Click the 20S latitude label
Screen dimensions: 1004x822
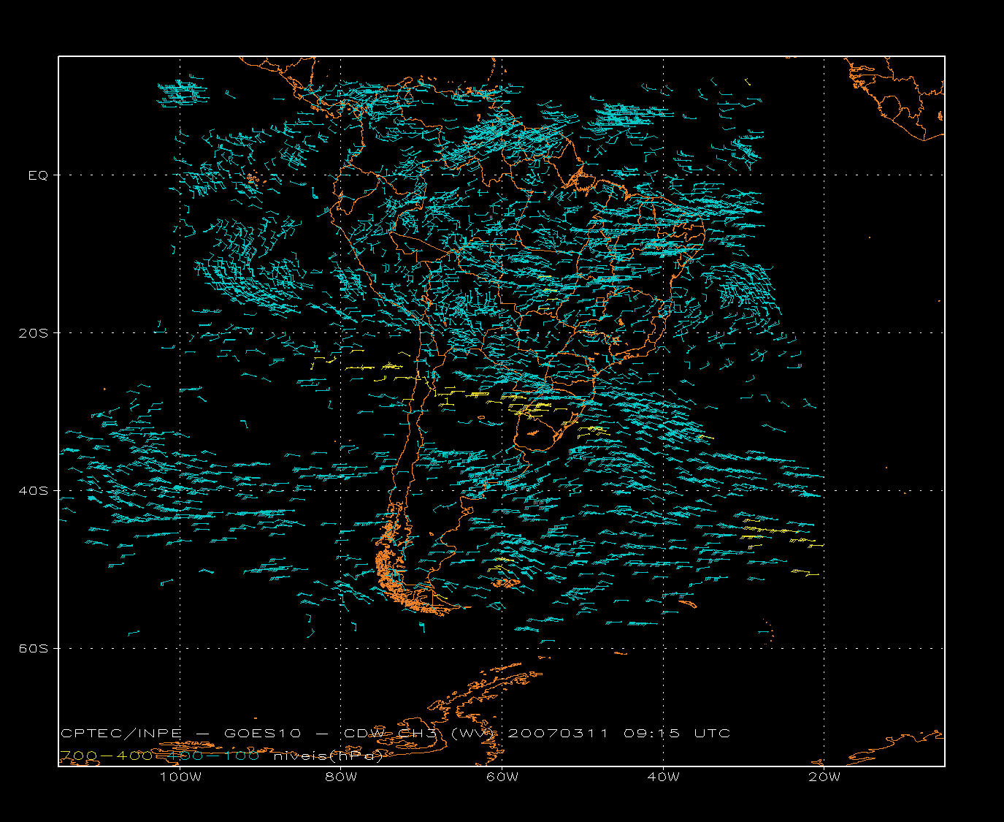[x=33, y=333]
